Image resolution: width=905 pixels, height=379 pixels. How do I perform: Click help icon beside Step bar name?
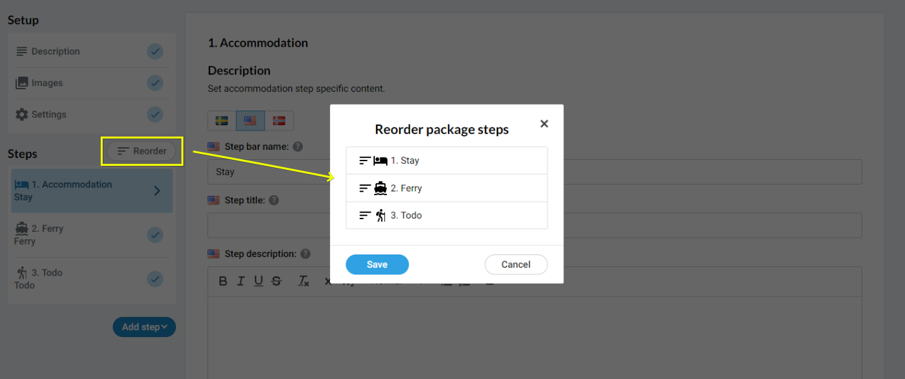tap(298, 147)
